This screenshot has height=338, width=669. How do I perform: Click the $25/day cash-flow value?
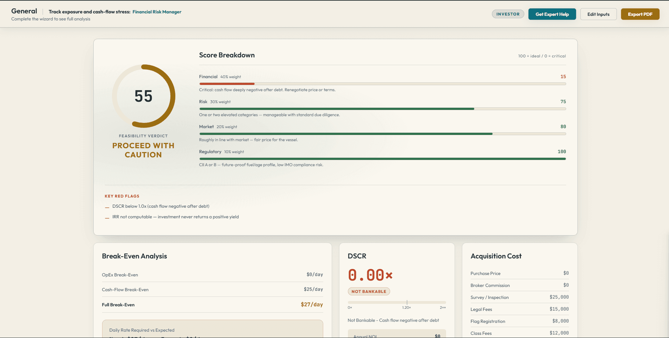pos(313,289)
